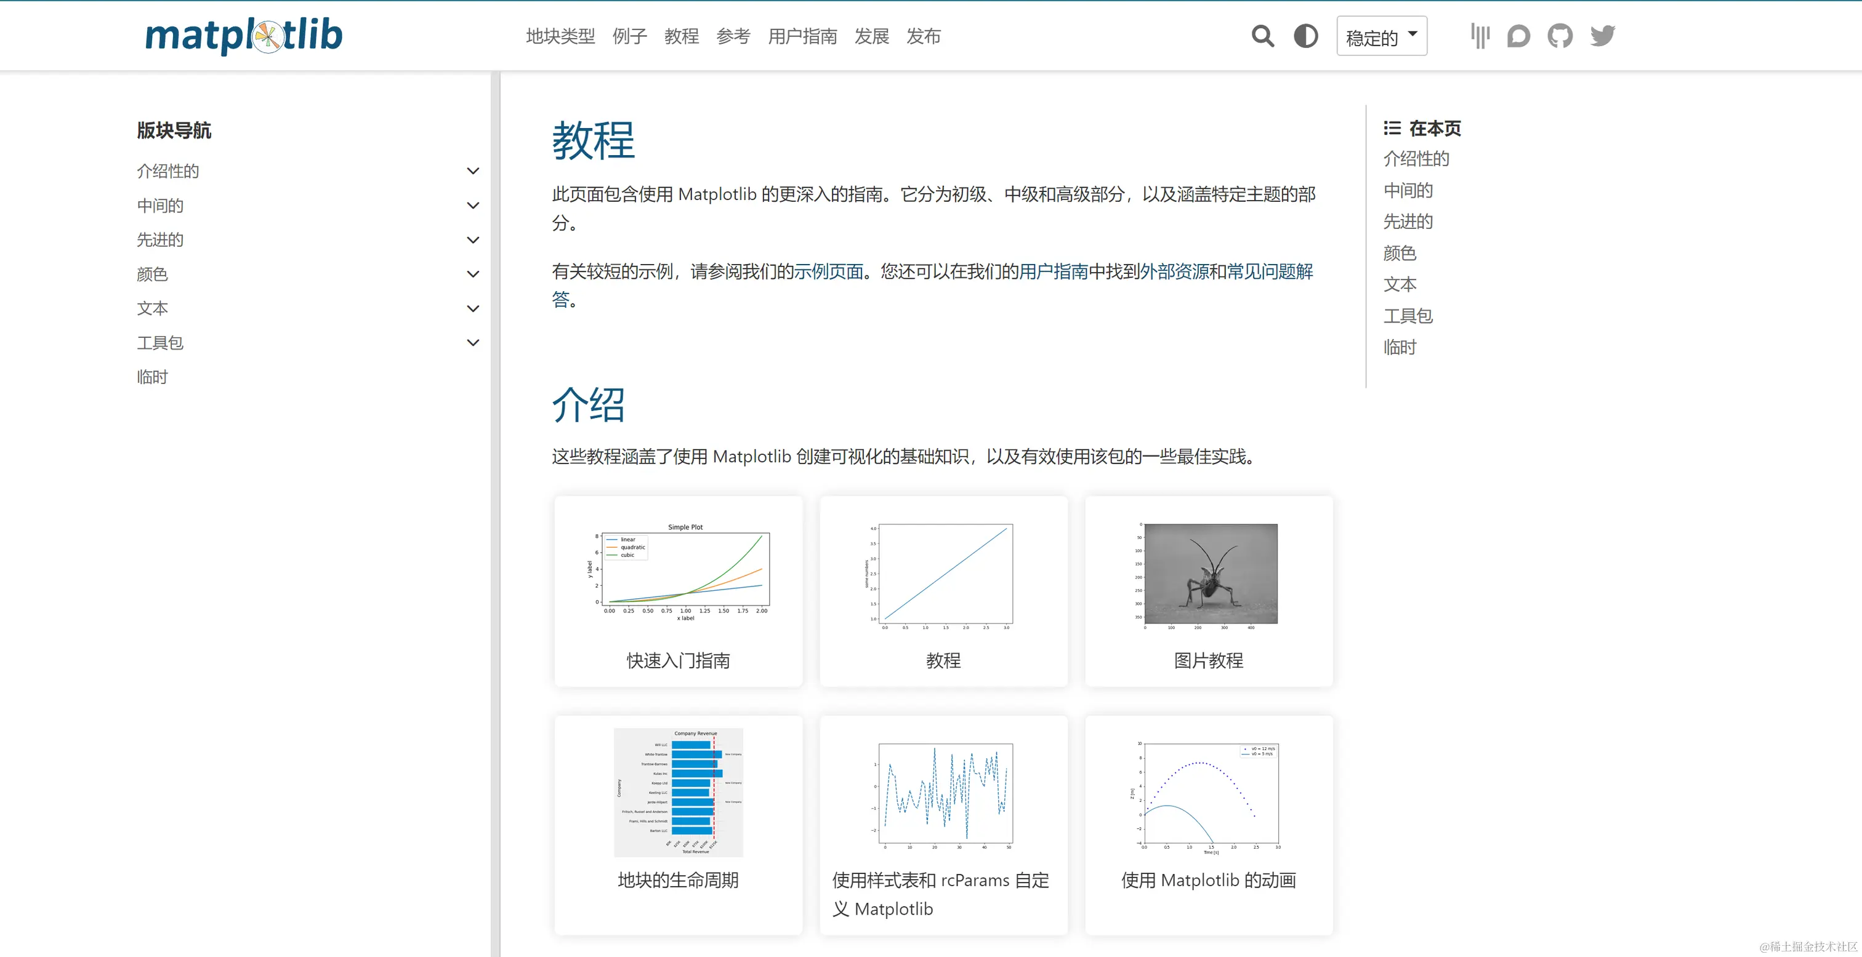Open the Discourse discussion forum icon

[x=1518, y=36]
